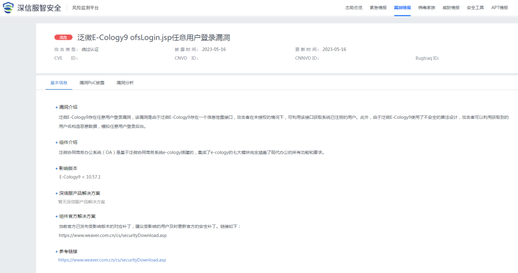Click the CVE ID field label
The height and width of the screenshot is (273, 518).
coord(66,58)
